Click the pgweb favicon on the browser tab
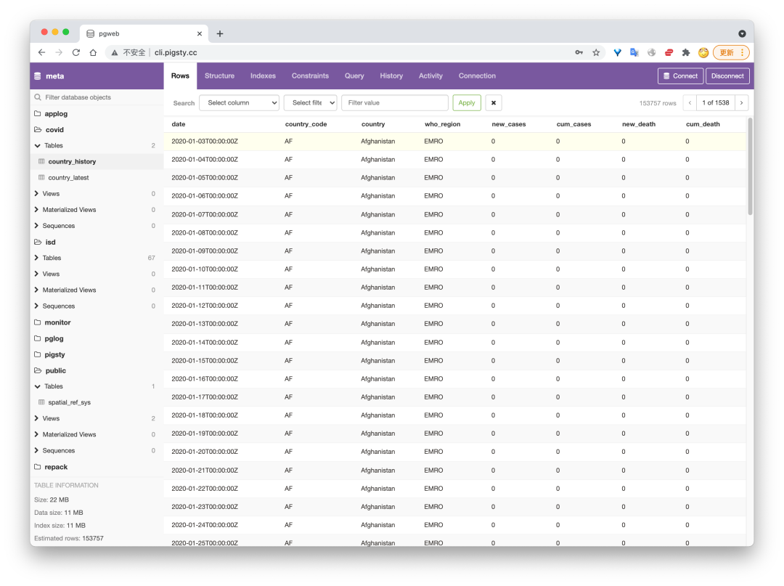784x586 pixels. point(90,33)
